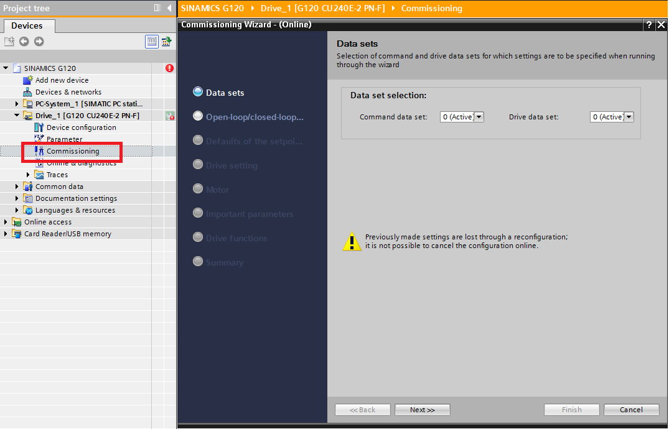Viewport: 669px width, 429px height.
Task: Click the Documentation settings icon
Action: [28, 198]
